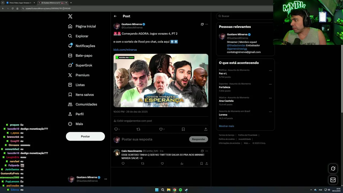Image resolution: width=343 pixels, height=193 pixels.
Task: Open a new browser tab
Action: point(71,3)
